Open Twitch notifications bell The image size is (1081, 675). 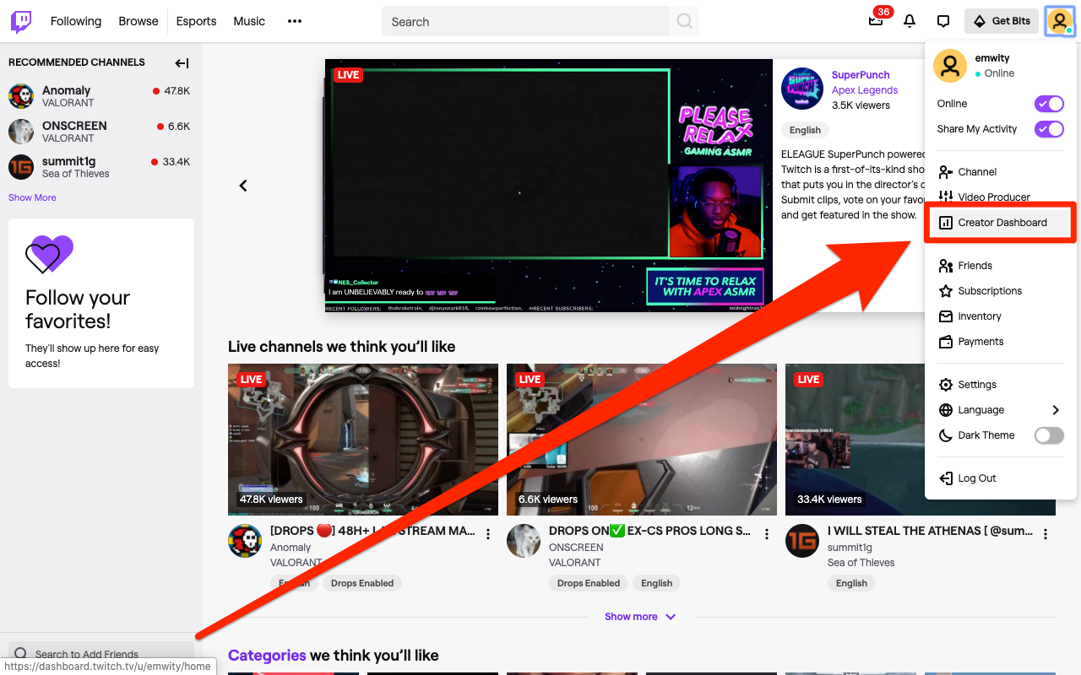click(910, 21)
